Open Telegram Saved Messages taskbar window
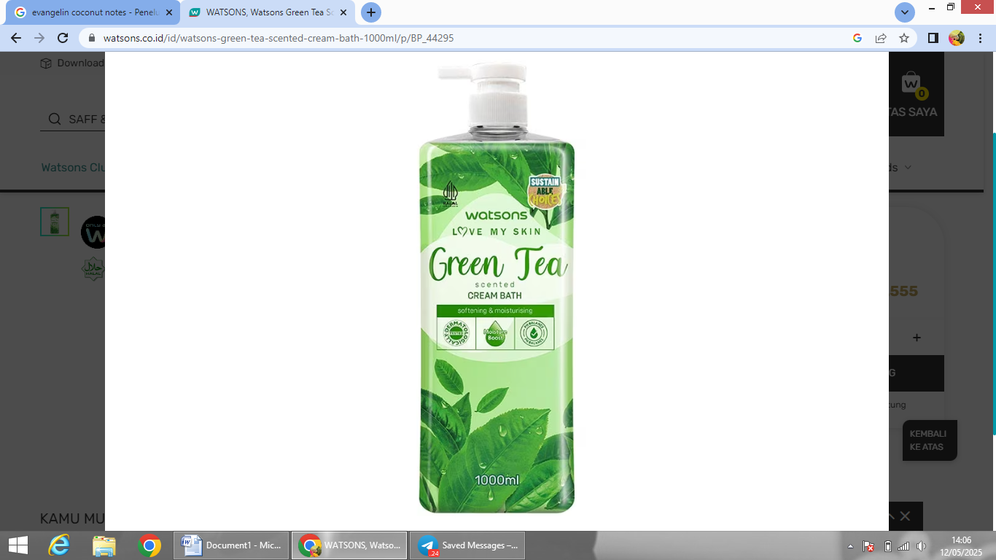 point(467,545)
